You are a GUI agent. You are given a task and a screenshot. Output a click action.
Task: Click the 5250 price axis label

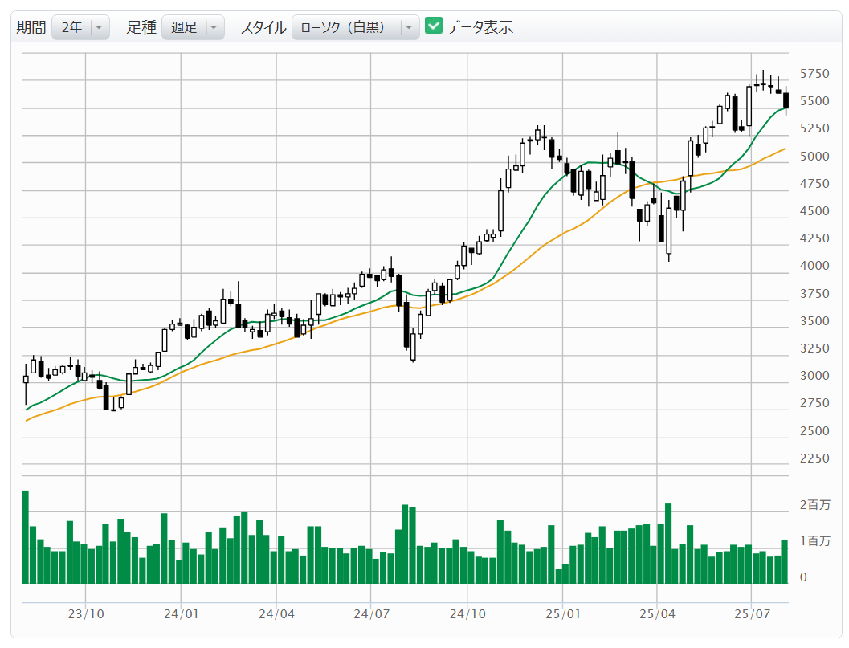pos(814,128)
